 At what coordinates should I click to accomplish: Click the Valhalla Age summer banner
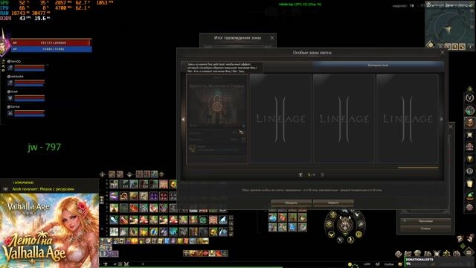click(49, 230)
